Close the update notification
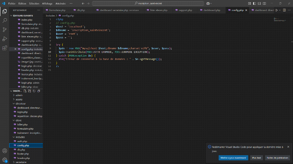 tap(288, 147)
